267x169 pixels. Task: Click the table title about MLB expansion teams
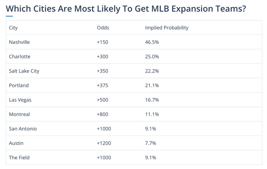(126, 9)
